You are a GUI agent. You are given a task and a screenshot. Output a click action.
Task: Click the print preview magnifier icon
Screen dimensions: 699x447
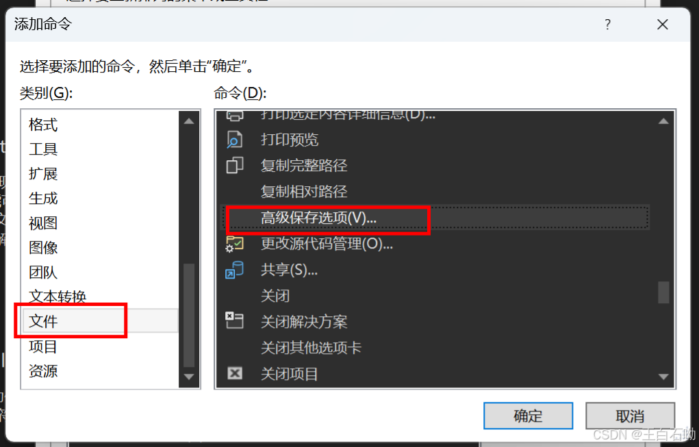235,140
